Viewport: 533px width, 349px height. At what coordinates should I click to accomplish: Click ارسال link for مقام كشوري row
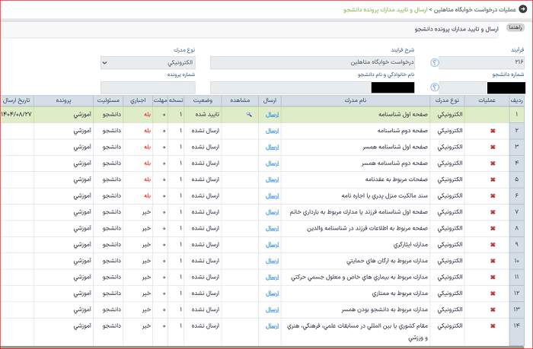(x=272, y=326)
